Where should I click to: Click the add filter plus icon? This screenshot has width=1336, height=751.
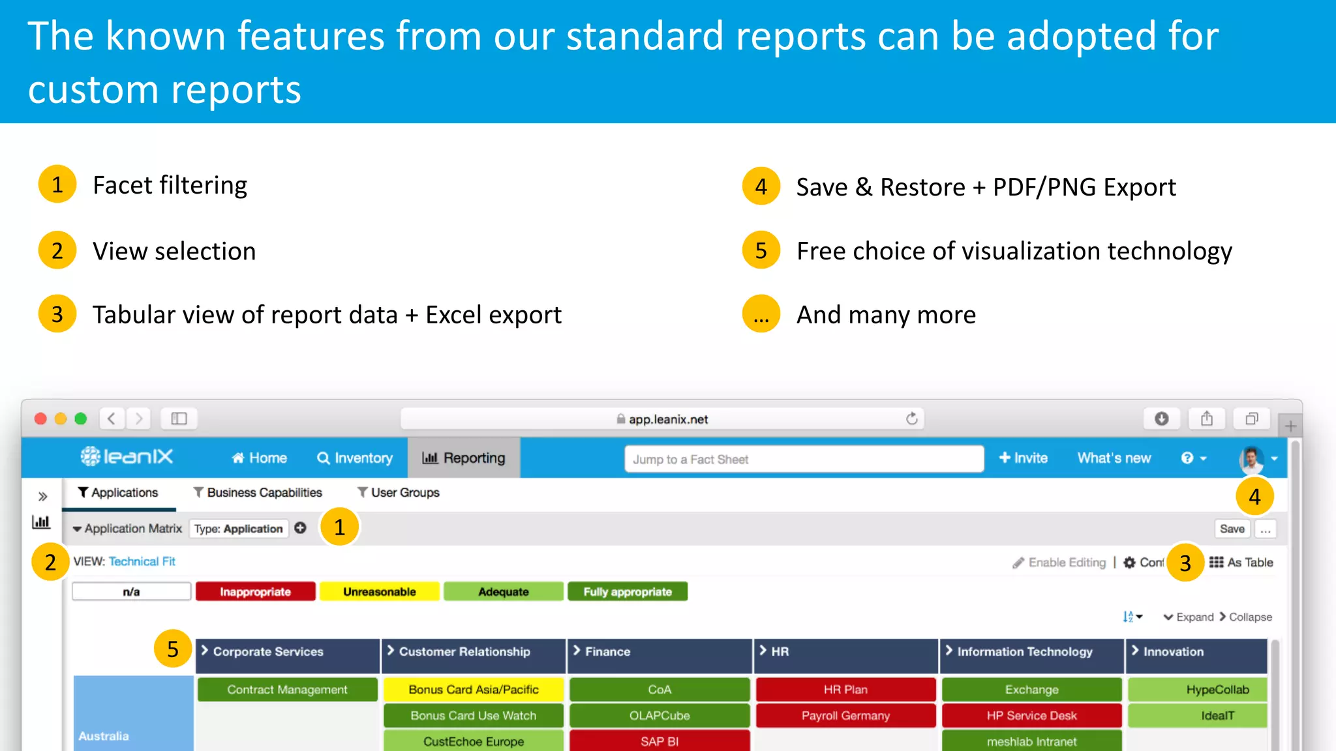pos(300,528)
